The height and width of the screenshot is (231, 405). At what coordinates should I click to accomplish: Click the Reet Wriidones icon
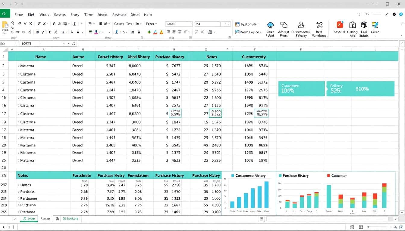[319, 25]
